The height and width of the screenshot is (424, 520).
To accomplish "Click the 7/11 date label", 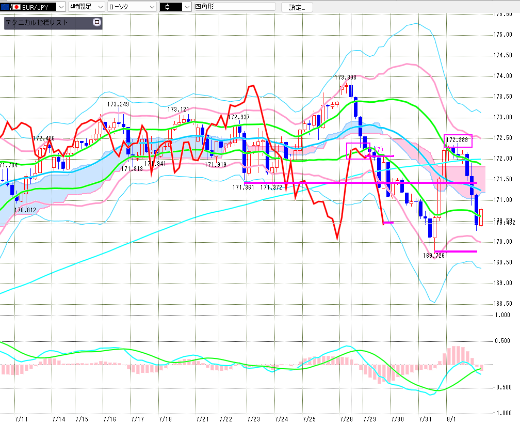I will (x=22, y=419).
